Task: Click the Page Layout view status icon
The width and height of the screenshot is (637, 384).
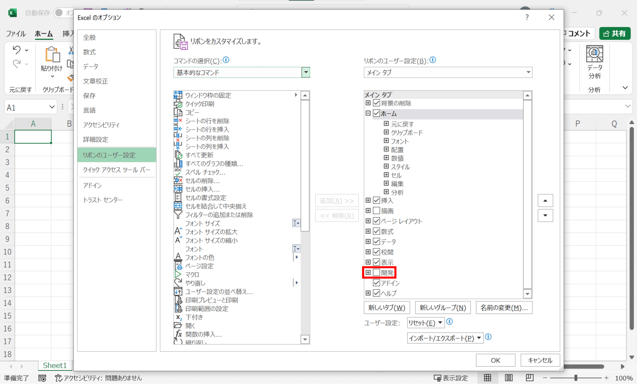Action: pos(509,378)
